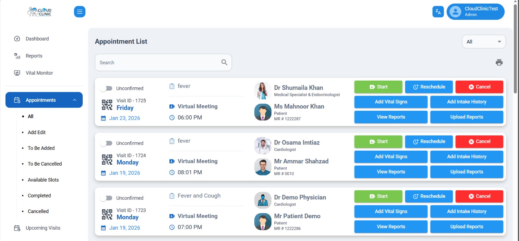This screenshot has height=241, width=519.
Task: Click the search magnifier icon
Action: coord(224,62)
